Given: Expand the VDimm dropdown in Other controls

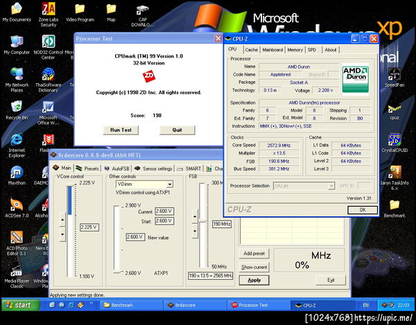Looking at the screenshot, I should [x=170, y=184].
